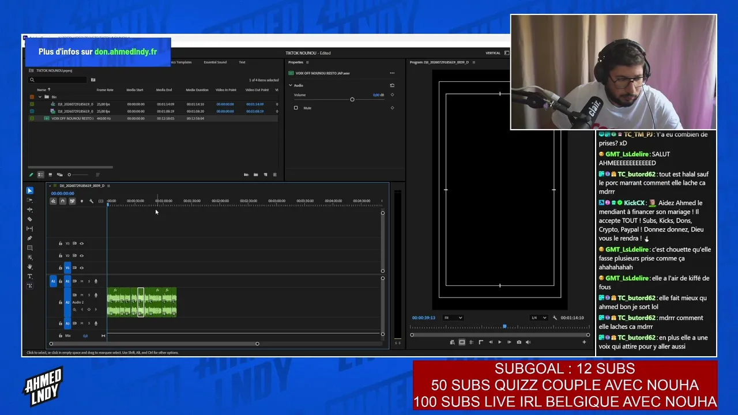Viewport: 738px width, 415px height.
Task: Step back one frame in Program monitor
Action: (x=491, y=342)
